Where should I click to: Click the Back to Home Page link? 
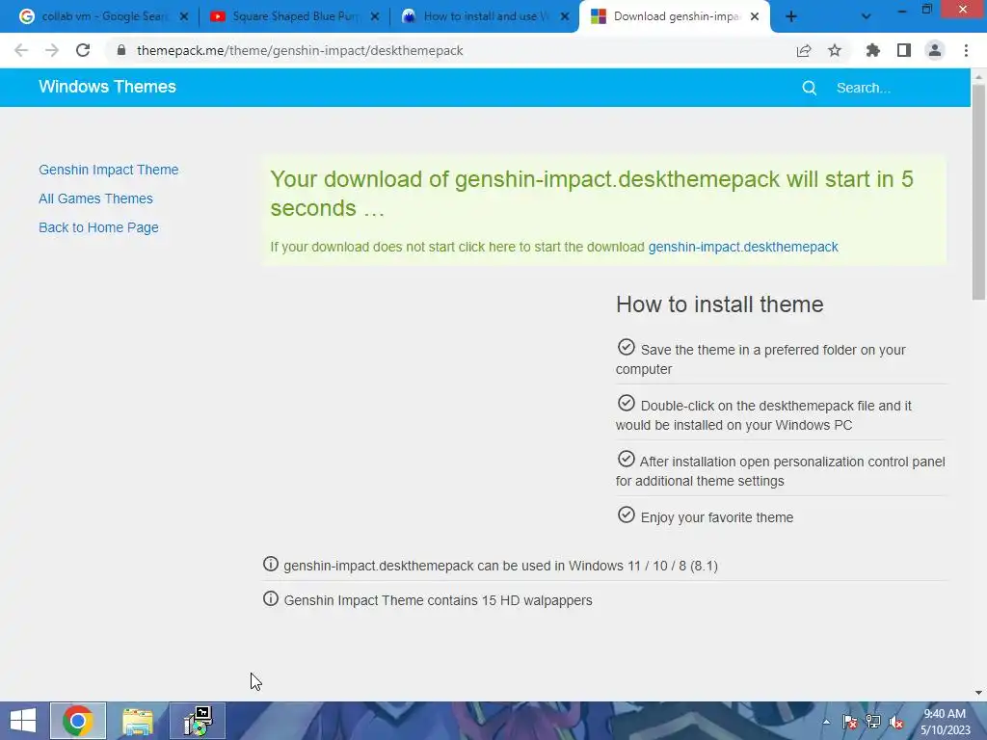[x=98, y=227]
